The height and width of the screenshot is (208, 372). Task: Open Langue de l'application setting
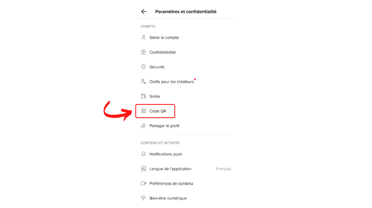[x=186, y=169]
